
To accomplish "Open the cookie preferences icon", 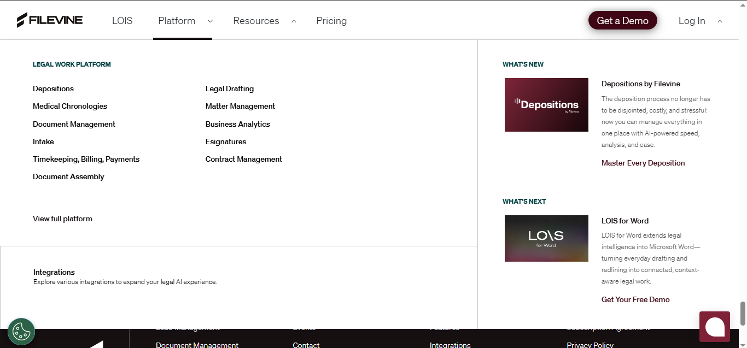I will (21, 331).
